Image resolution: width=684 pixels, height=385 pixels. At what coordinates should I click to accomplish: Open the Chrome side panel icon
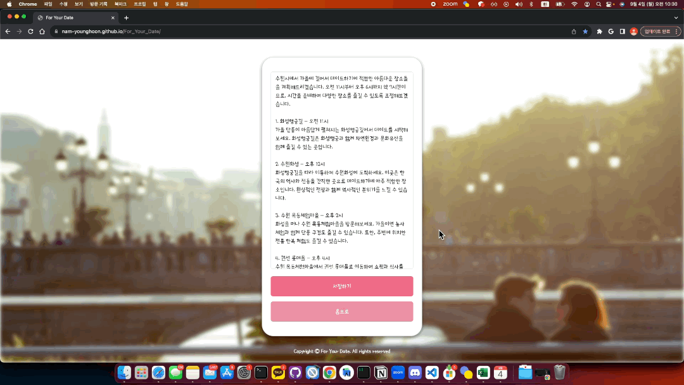point(623,32)
